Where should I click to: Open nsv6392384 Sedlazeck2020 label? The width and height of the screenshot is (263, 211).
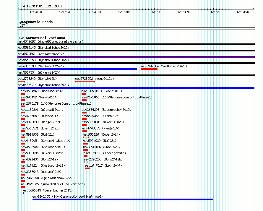pyautogui.click(x=164, y=66)
